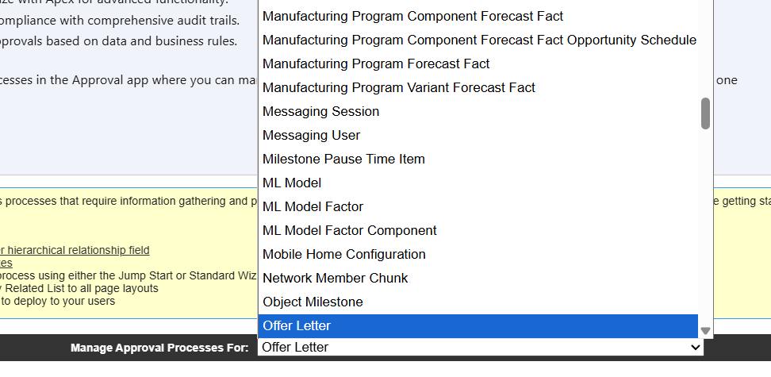
Task: Pick Object Milestone from the list
Action: tap(313, 302)
